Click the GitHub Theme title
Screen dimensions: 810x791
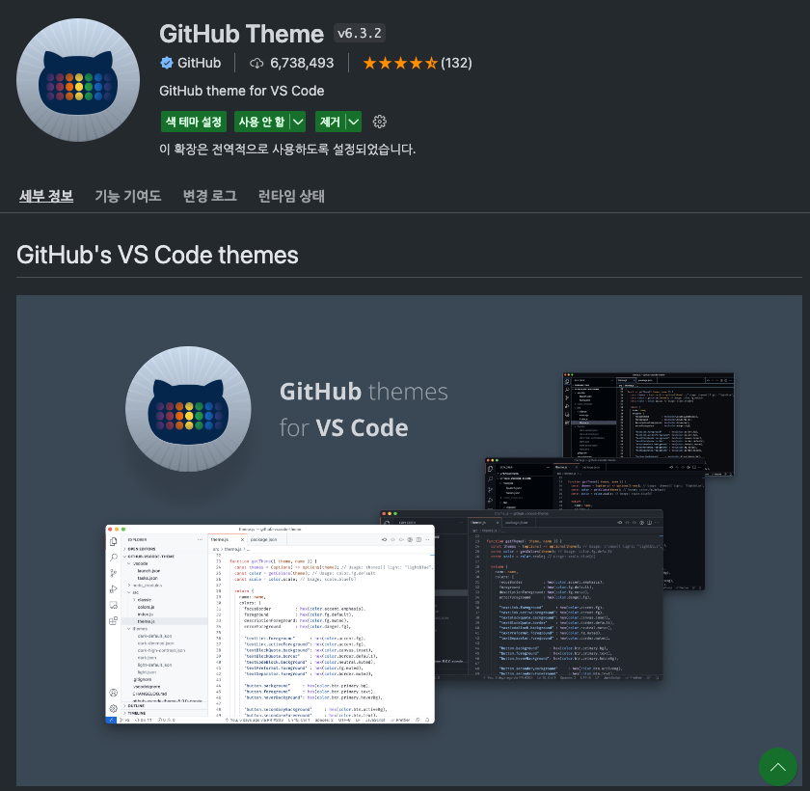241,34
